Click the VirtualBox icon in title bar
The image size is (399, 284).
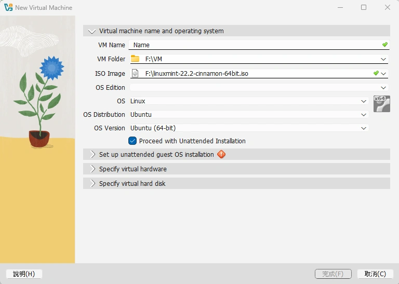click(x=8, y=8)
